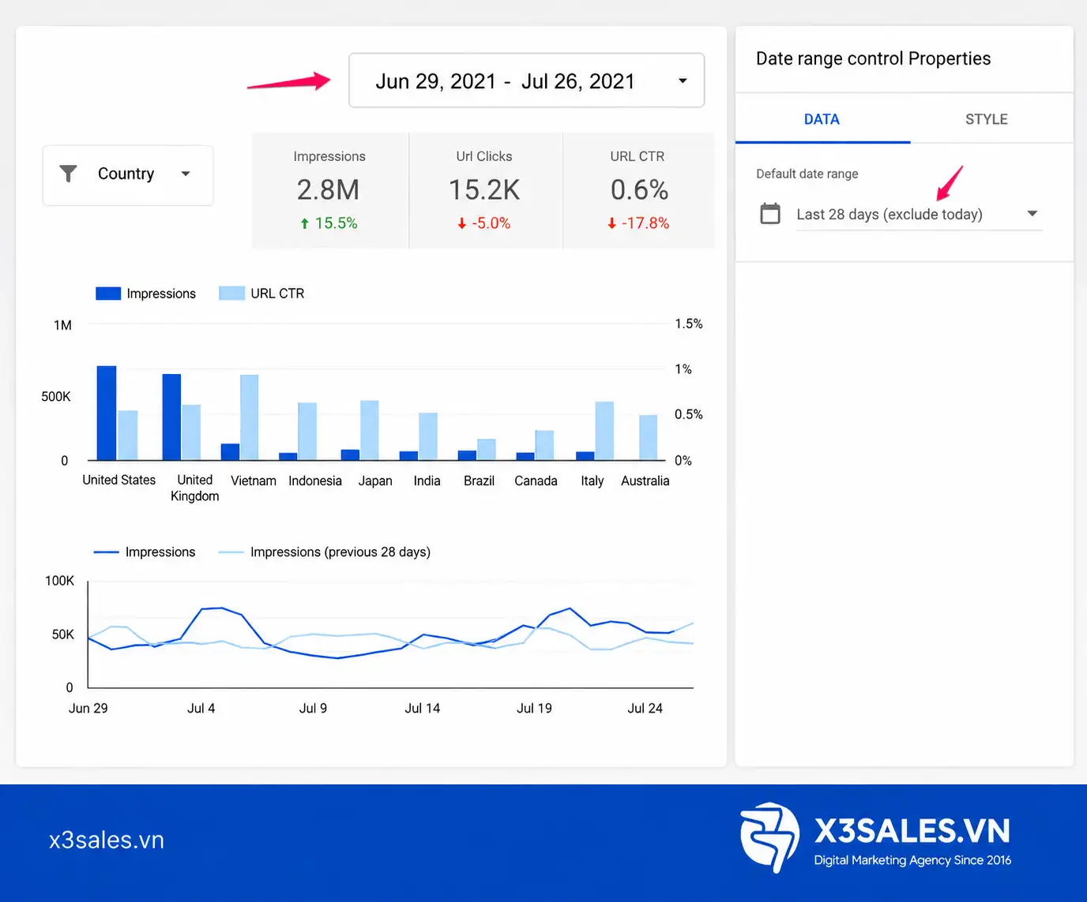Click the Indonesia axis label

[315, 481]
